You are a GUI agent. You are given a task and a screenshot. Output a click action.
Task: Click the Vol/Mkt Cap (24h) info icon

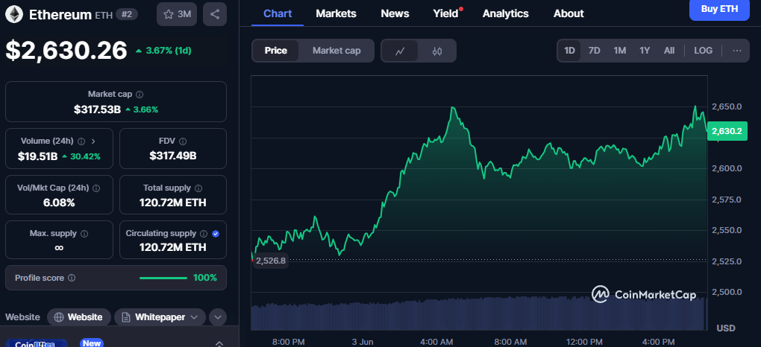click(96, 188)
